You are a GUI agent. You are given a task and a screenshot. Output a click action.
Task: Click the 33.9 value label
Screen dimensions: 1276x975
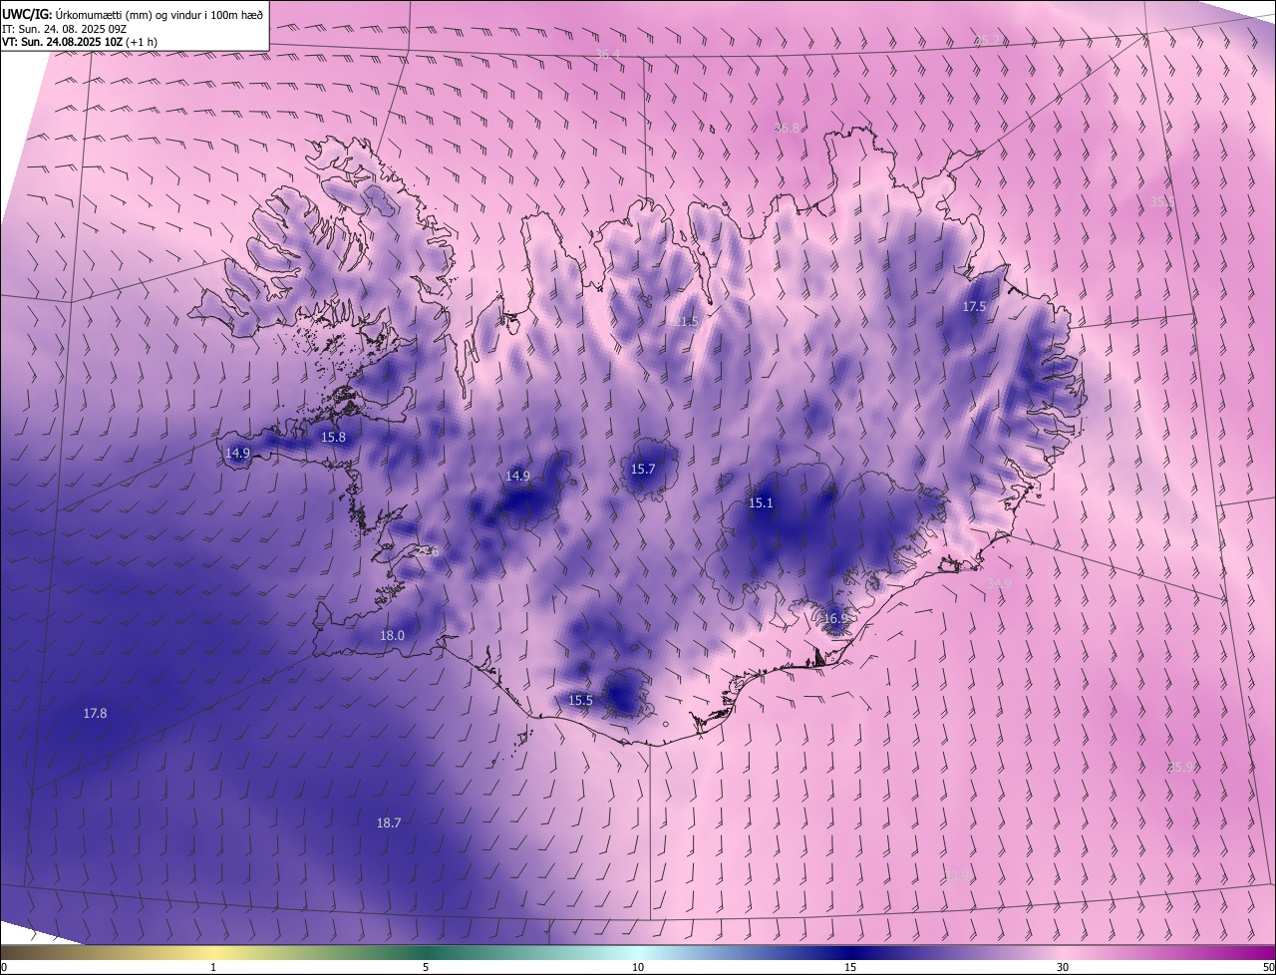(955, 875)
